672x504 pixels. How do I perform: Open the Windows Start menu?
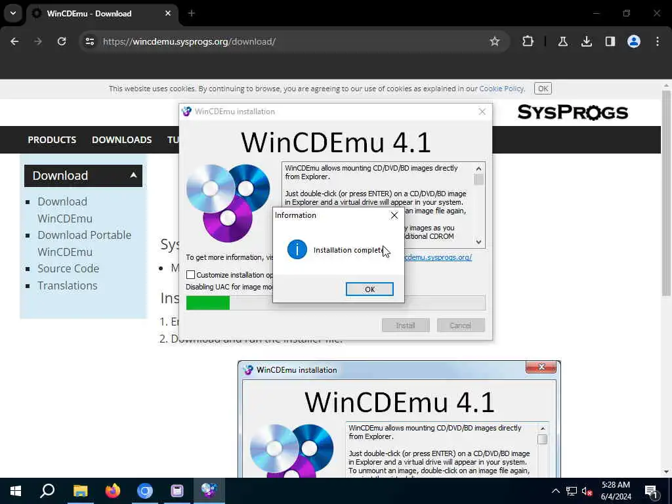[x=16, y=491]
